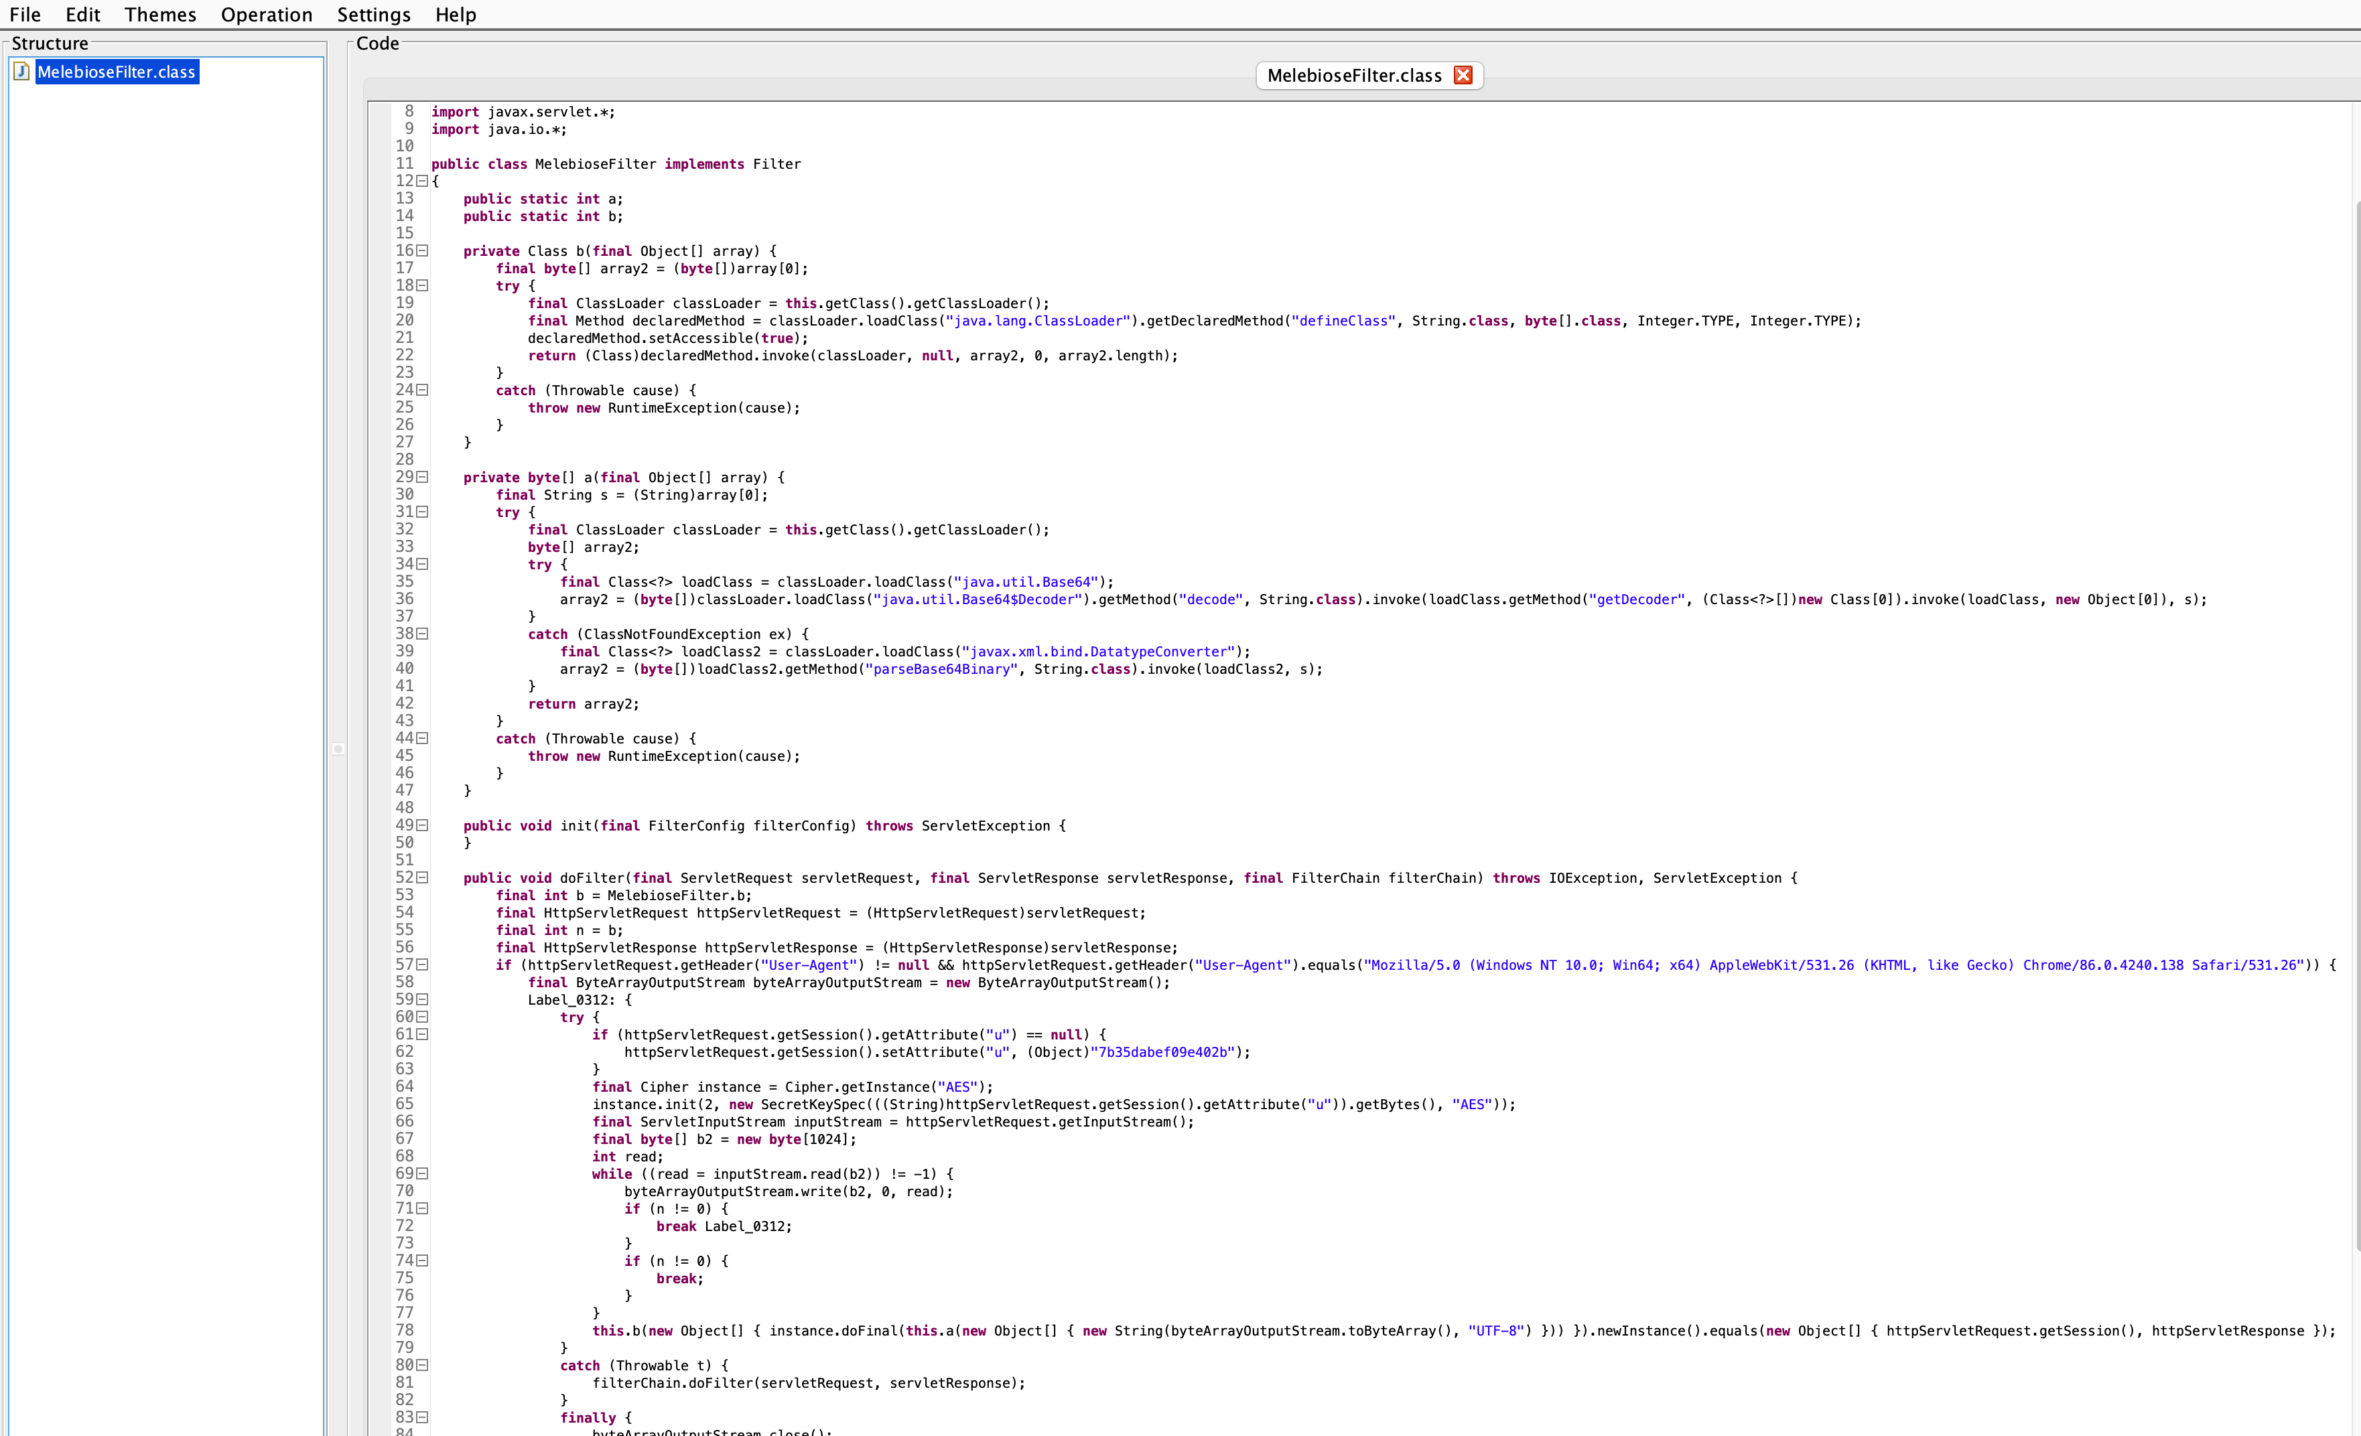2361x1436 pixels.
Task: Collapse the class body fold at line 12
Action: click(421, 181)
